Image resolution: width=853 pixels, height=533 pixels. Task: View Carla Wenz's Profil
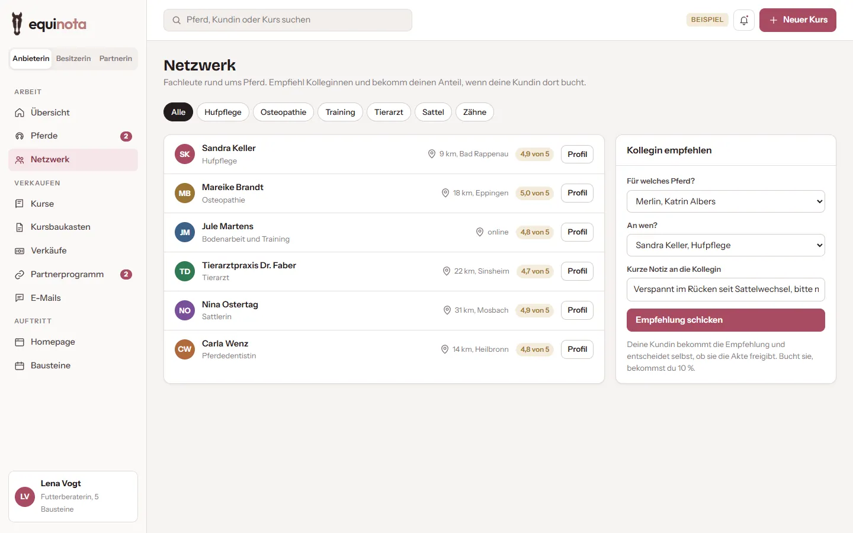(x=577, y=349)
